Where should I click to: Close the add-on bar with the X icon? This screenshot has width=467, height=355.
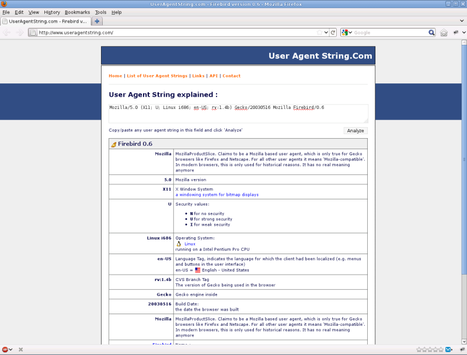pos(20,350)
